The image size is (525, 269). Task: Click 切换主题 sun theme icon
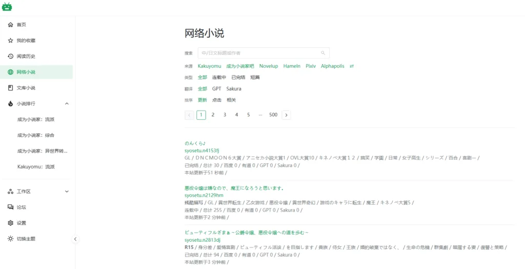tap(11, 239)
